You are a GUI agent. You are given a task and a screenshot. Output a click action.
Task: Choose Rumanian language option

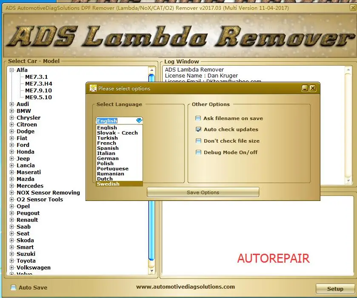pos(119,174)
